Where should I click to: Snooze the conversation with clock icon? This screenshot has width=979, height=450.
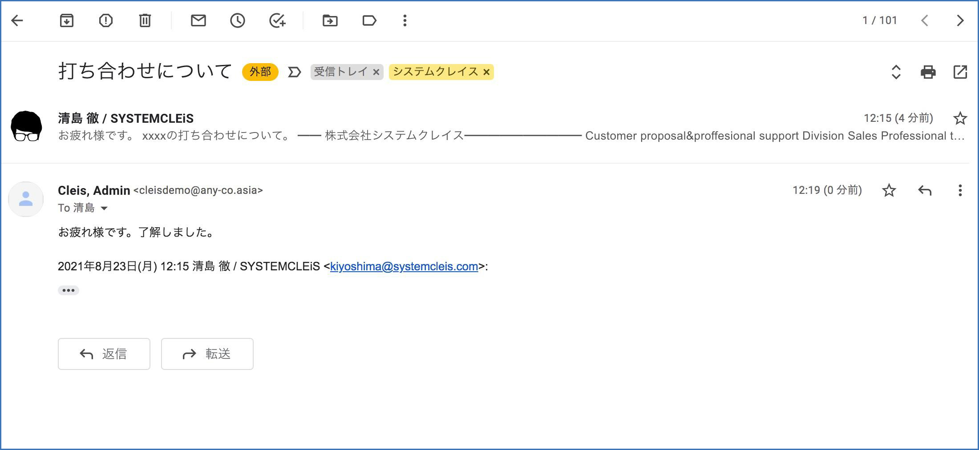tap(238, 20)
